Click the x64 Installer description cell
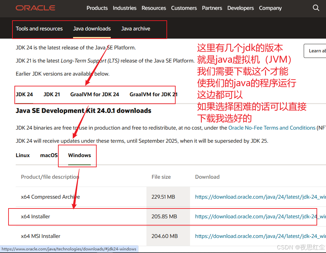Screen dimensions: 326x253 point(35,217)
